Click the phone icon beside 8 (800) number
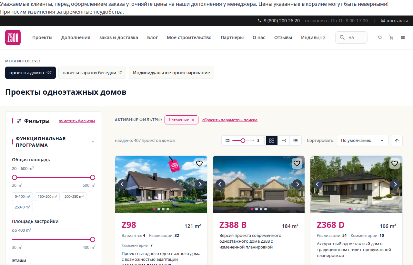Viewport: 413px width, 265px height. pos(259,21)
